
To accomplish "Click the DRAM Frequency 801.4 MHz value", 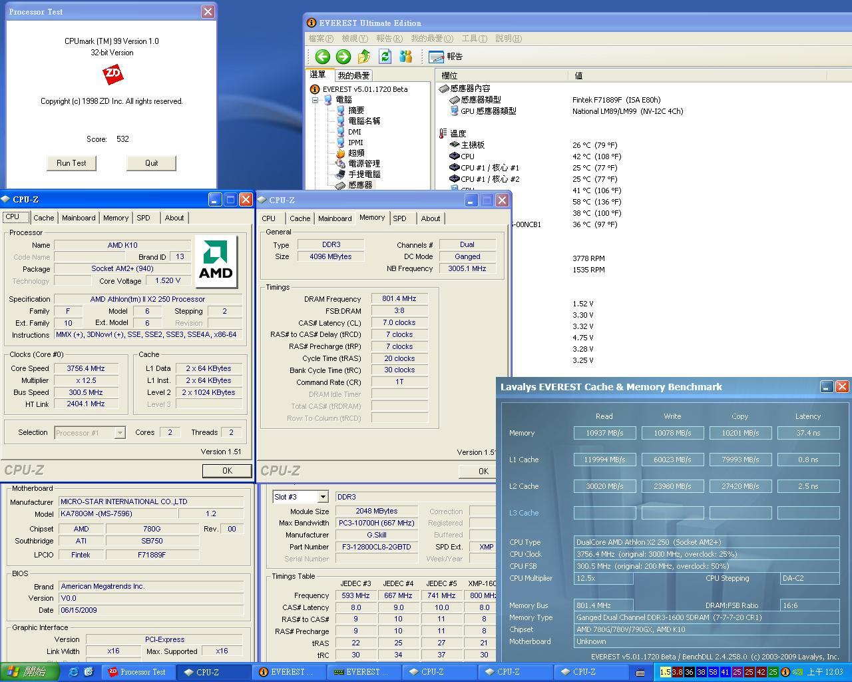I will coord(399,298).
